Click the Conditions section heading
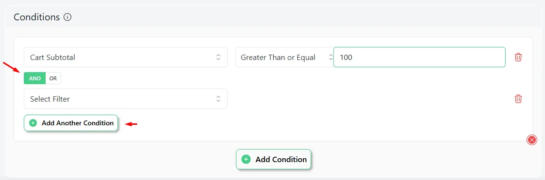The width and height of the screenshot is (545, 180). click(37, 17)
